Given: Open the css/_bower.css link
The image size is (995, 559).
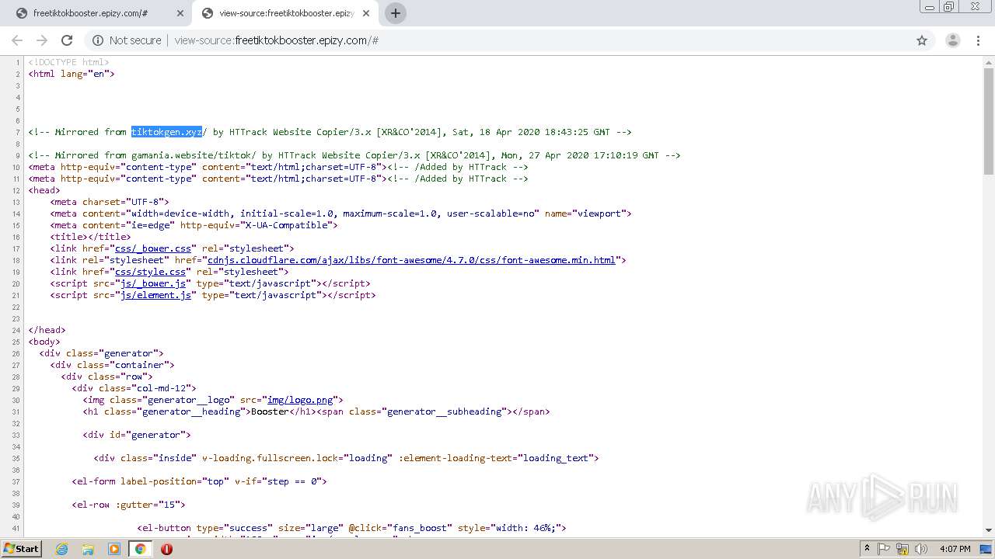Looking at the screenshot, I should pyautogui.click(x=152, y=248).
